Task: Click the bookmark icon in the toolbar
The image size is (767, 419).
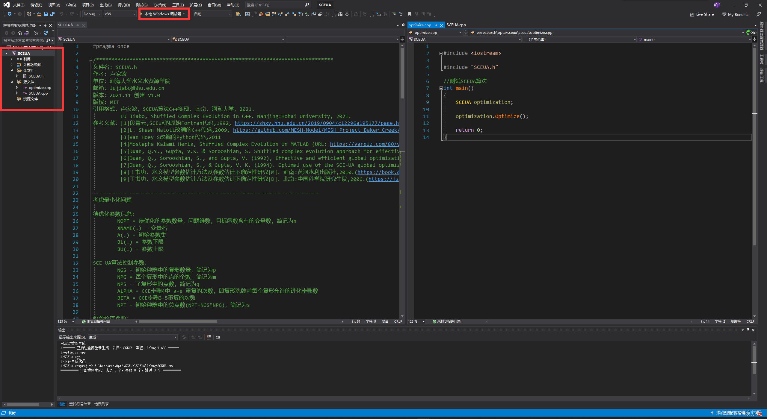Action: point(409,14)
